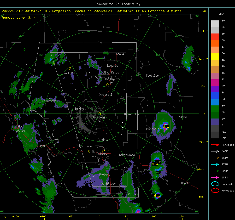The height and width of the screenshot is (220, 235).
Task: Click the Brooks label
Action: pos(186,183)
